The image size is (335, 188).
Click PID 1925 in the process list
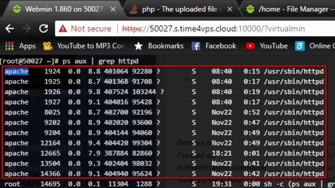point(52,81)
